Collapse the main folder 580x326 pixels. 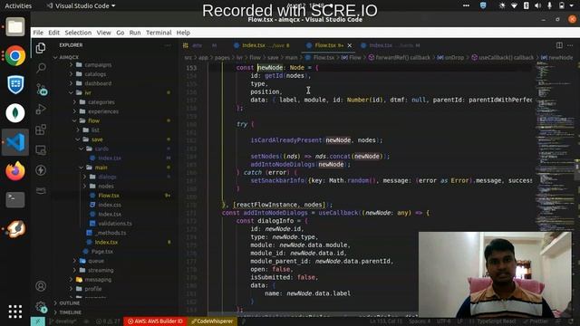(101, 168)
